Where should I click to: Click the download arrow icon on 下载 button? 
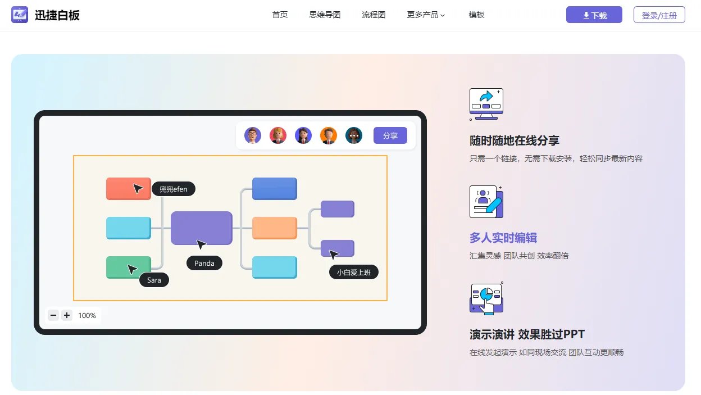(585, 15)
